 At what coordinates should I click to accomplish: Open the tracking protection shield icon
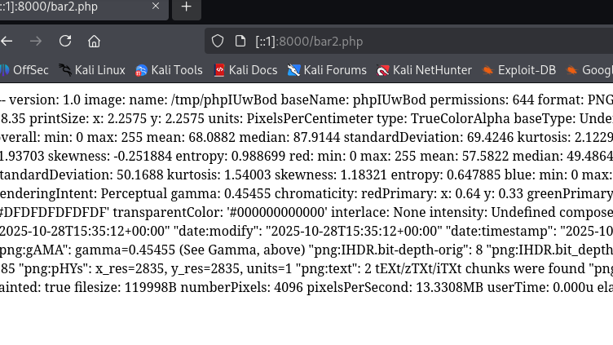tap(218, 41)
